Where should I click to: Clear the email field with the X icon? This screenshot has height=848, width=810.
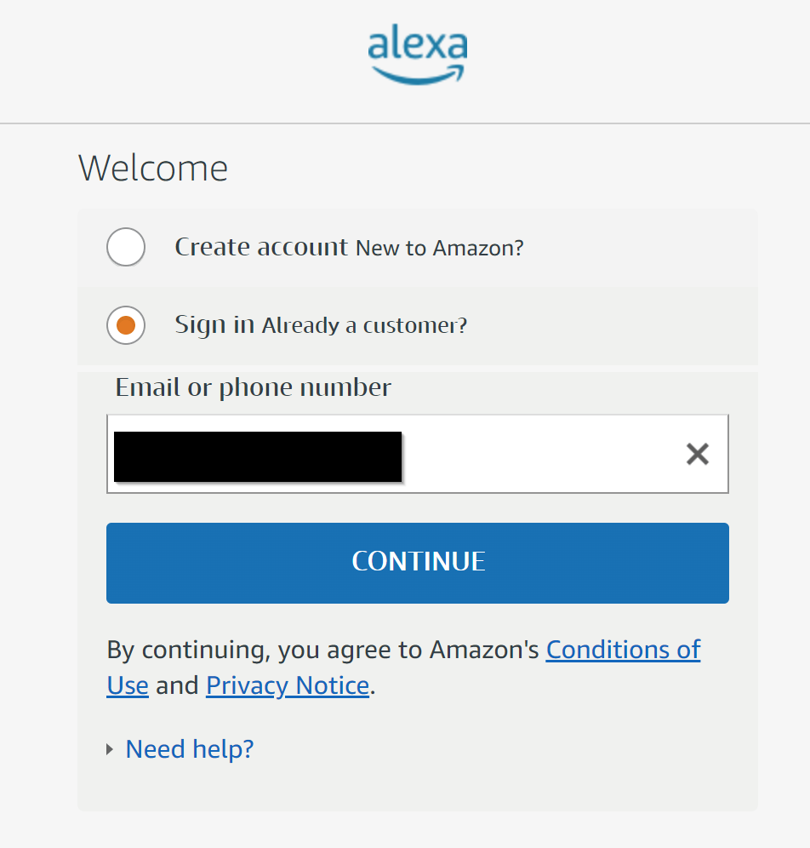pyautogui.click(x=698, y=455)
